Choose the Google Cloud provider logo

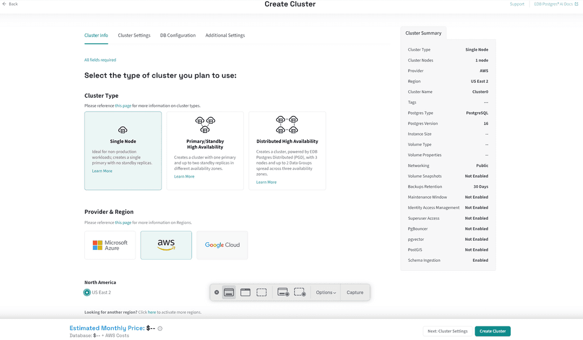point(222,245)
